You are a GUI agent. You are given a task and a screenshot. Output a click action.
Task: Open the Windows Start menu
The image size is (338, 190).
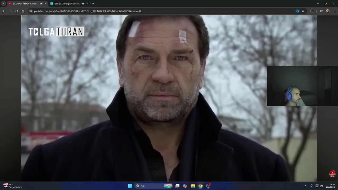(x=130, y=186)
